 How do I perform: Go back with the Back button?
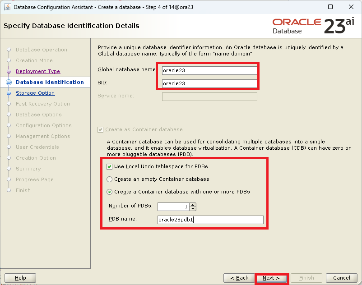coord(239,278)
